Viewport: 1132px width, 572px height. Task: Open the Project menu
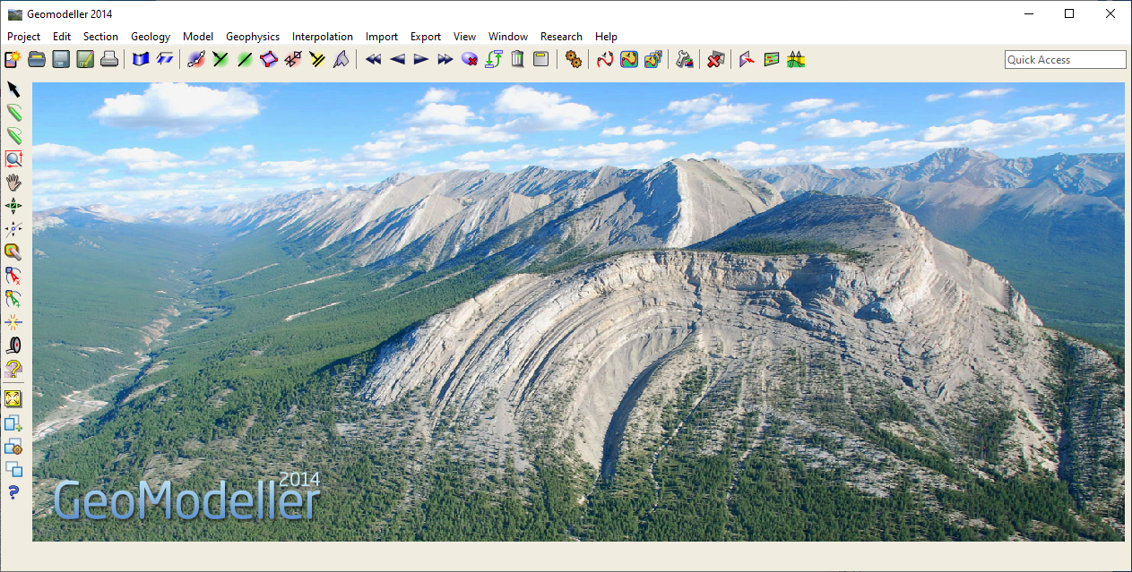(24, 37)
